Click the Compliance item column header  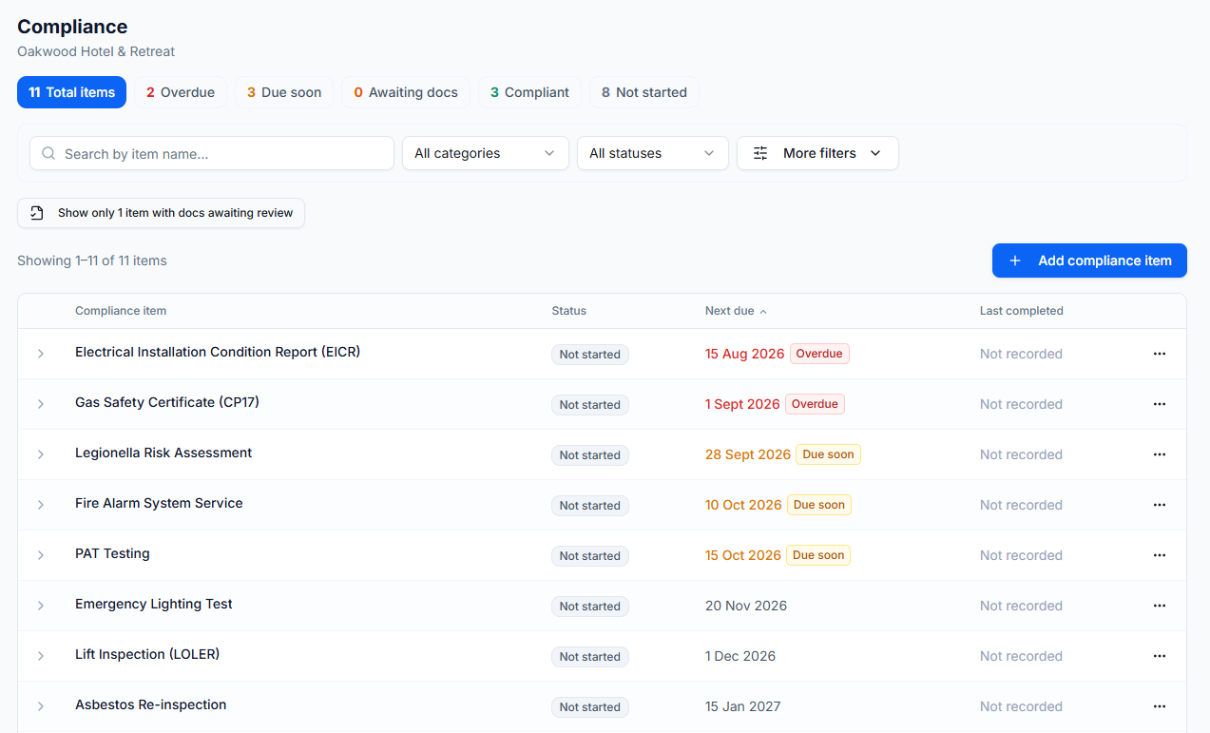(x=121, y=311)
